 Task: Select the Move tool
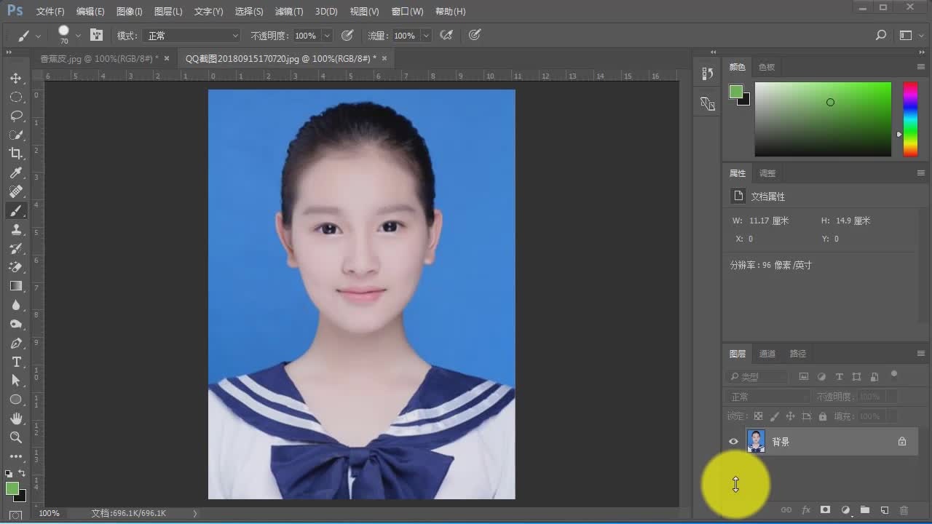point(16,78)
